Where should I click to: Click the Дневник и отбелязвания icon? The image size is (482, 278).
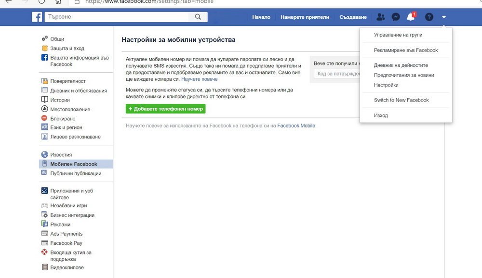click(x=45, y=90)
